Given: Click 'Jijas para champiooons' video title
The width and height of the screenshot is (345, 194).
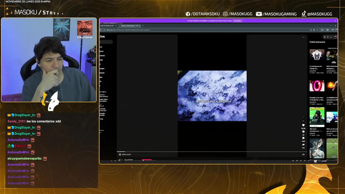Looking at the screenshot, I should coord(316,130).
